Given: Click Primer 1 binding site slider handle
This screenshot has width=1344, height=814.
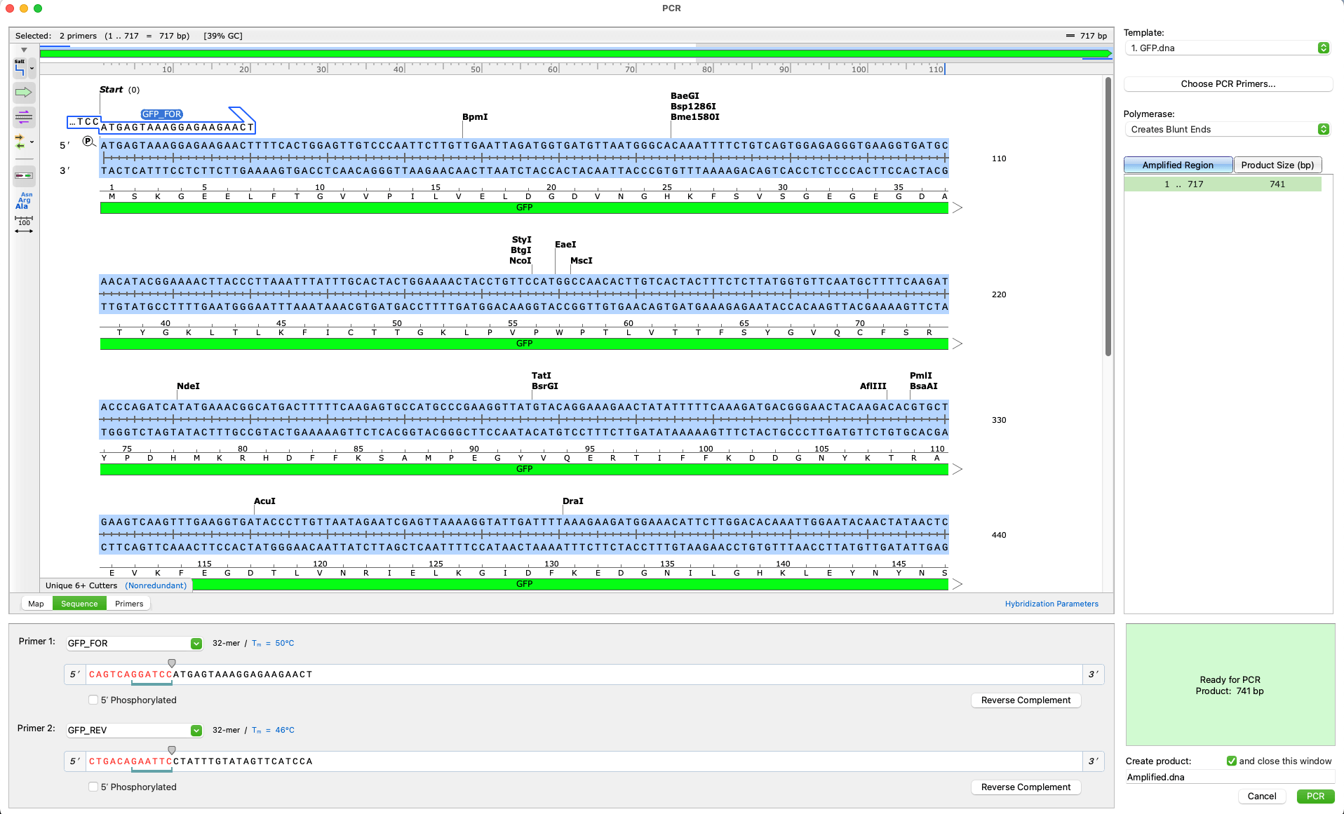Looking at the screenshot, I should pyautogui.click(x=172, y=663).
